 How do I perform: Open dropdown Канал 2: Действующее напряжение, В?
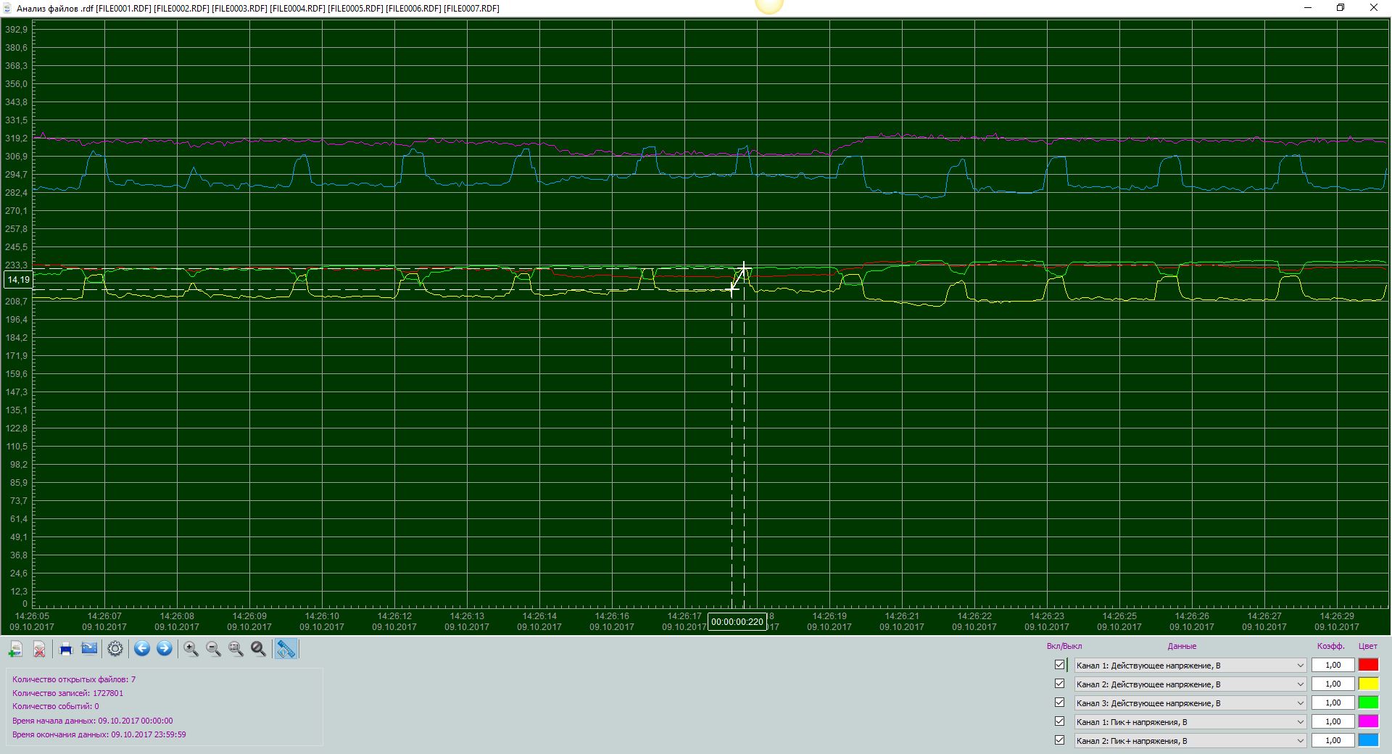[1190, 684]
